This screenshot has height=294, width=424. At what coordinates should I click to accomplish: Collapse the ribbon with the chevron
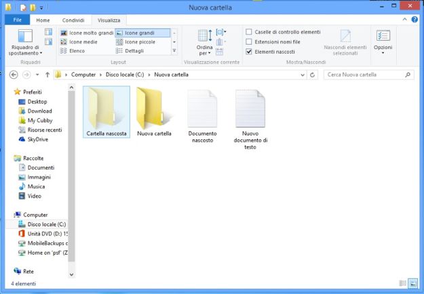click(404, 20)
